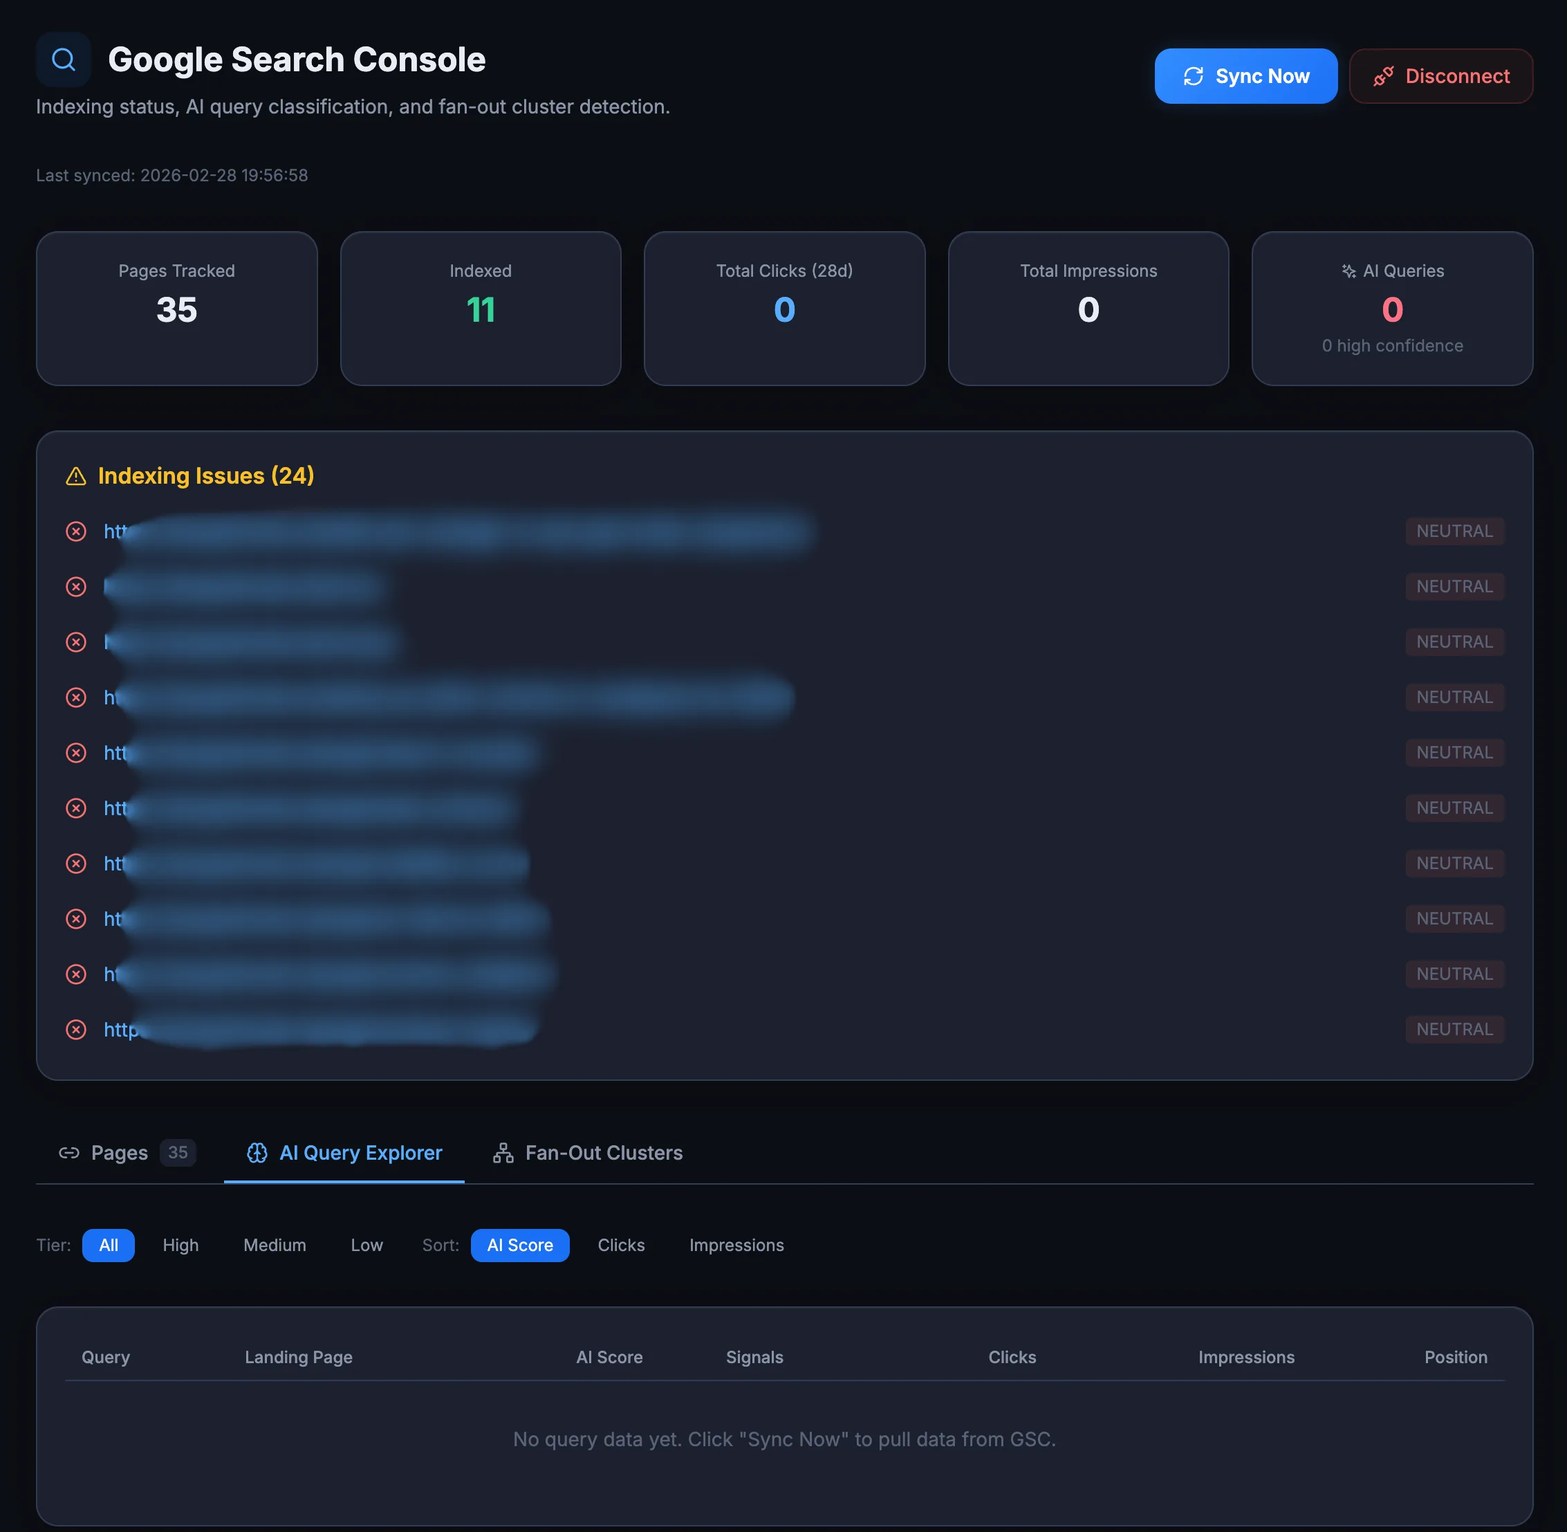
Task: Open the Fan-Out Clusters tab
Action: point(604,1153)
